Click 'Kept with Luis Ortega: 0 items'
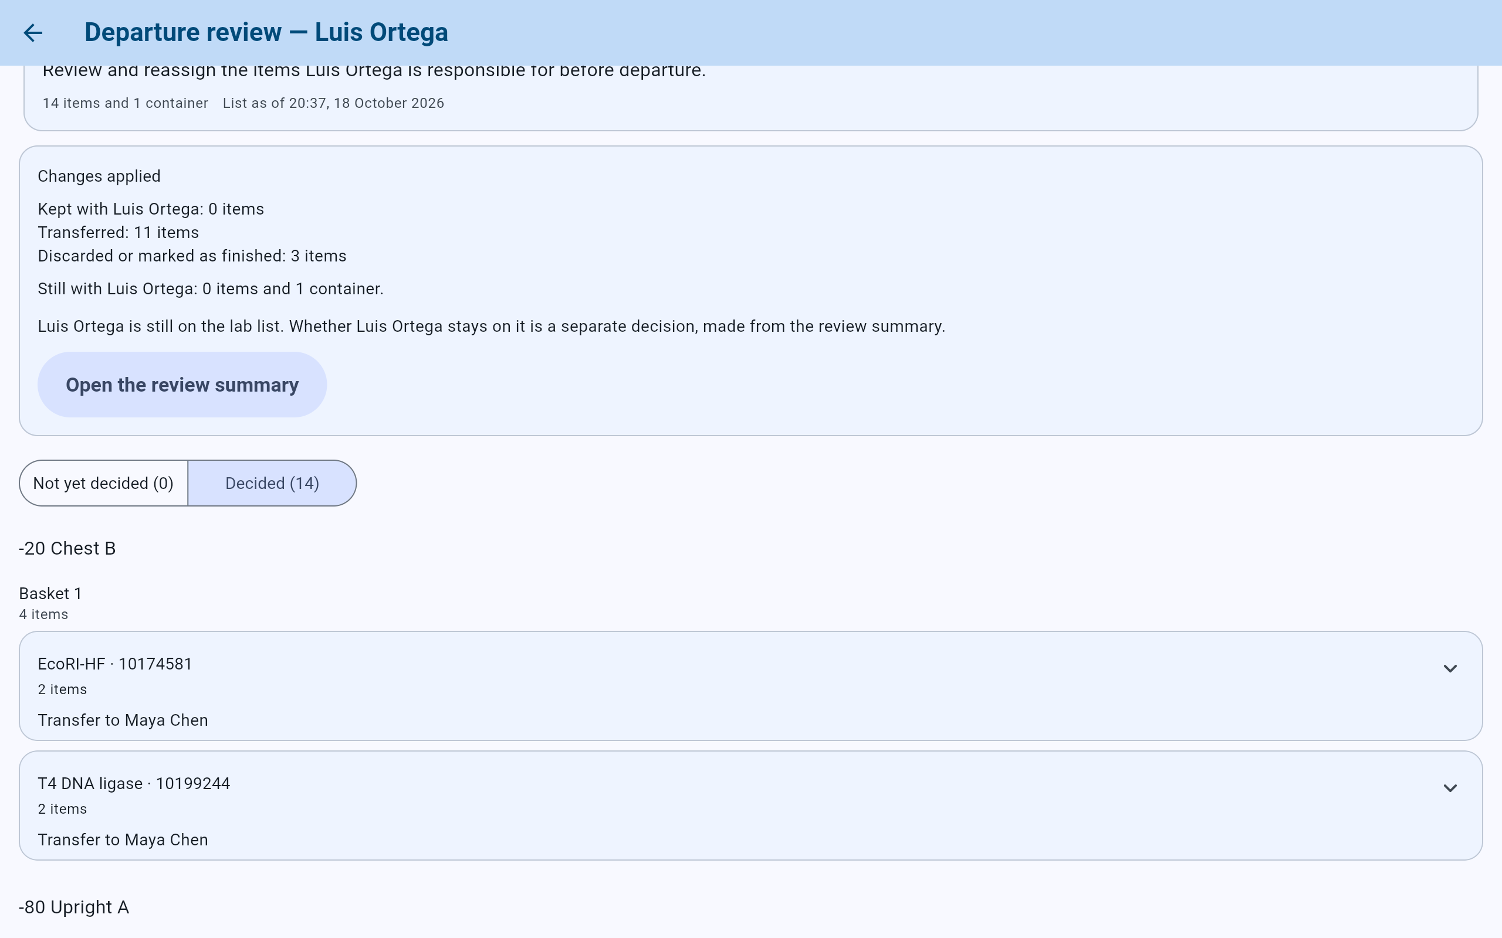Viewport: 1502px width, 938px height. tap(151, 209)
